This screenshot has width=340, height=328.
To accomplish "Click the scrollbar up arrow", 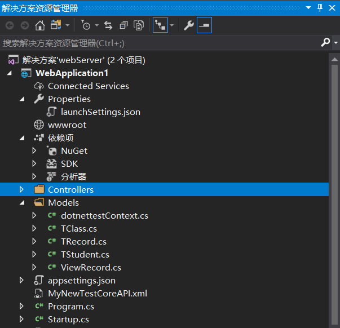I will pyautogui.click(x=334, y=59).
